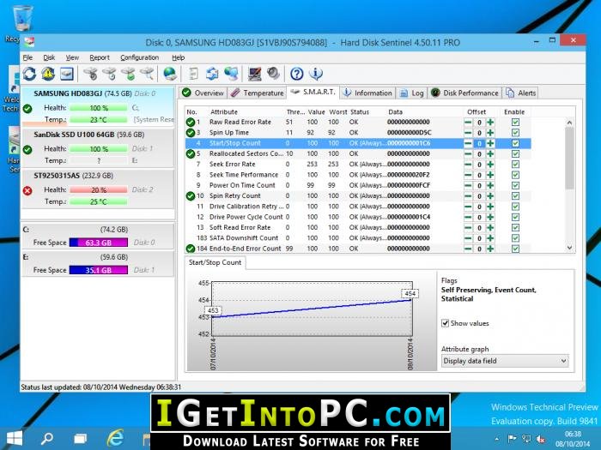Image resolution: width=601 pixels, height=450 pixels.
Task: Click the laptop screen toolbar icon
Action: point(254,74)
